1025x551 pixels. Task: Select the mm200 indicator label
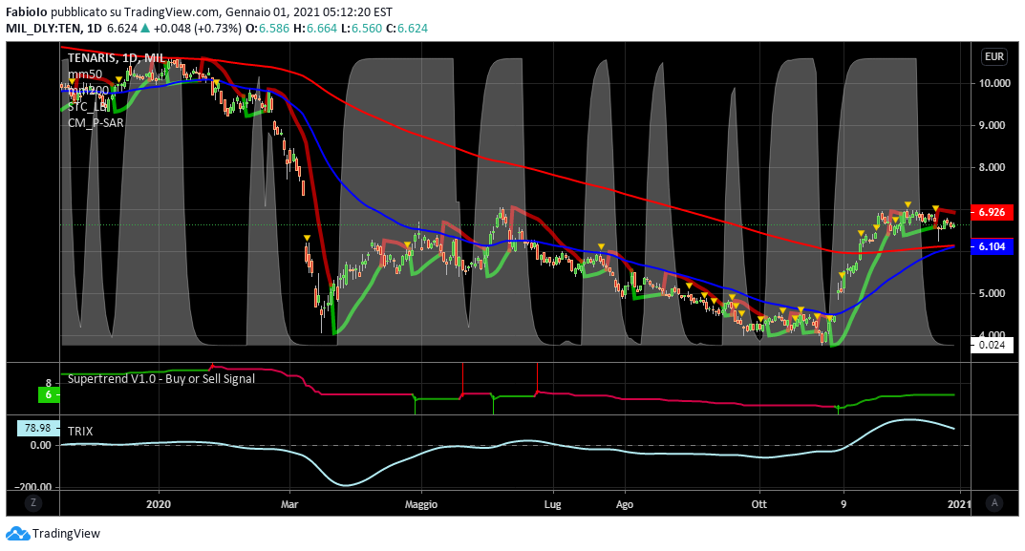(88, 90)
